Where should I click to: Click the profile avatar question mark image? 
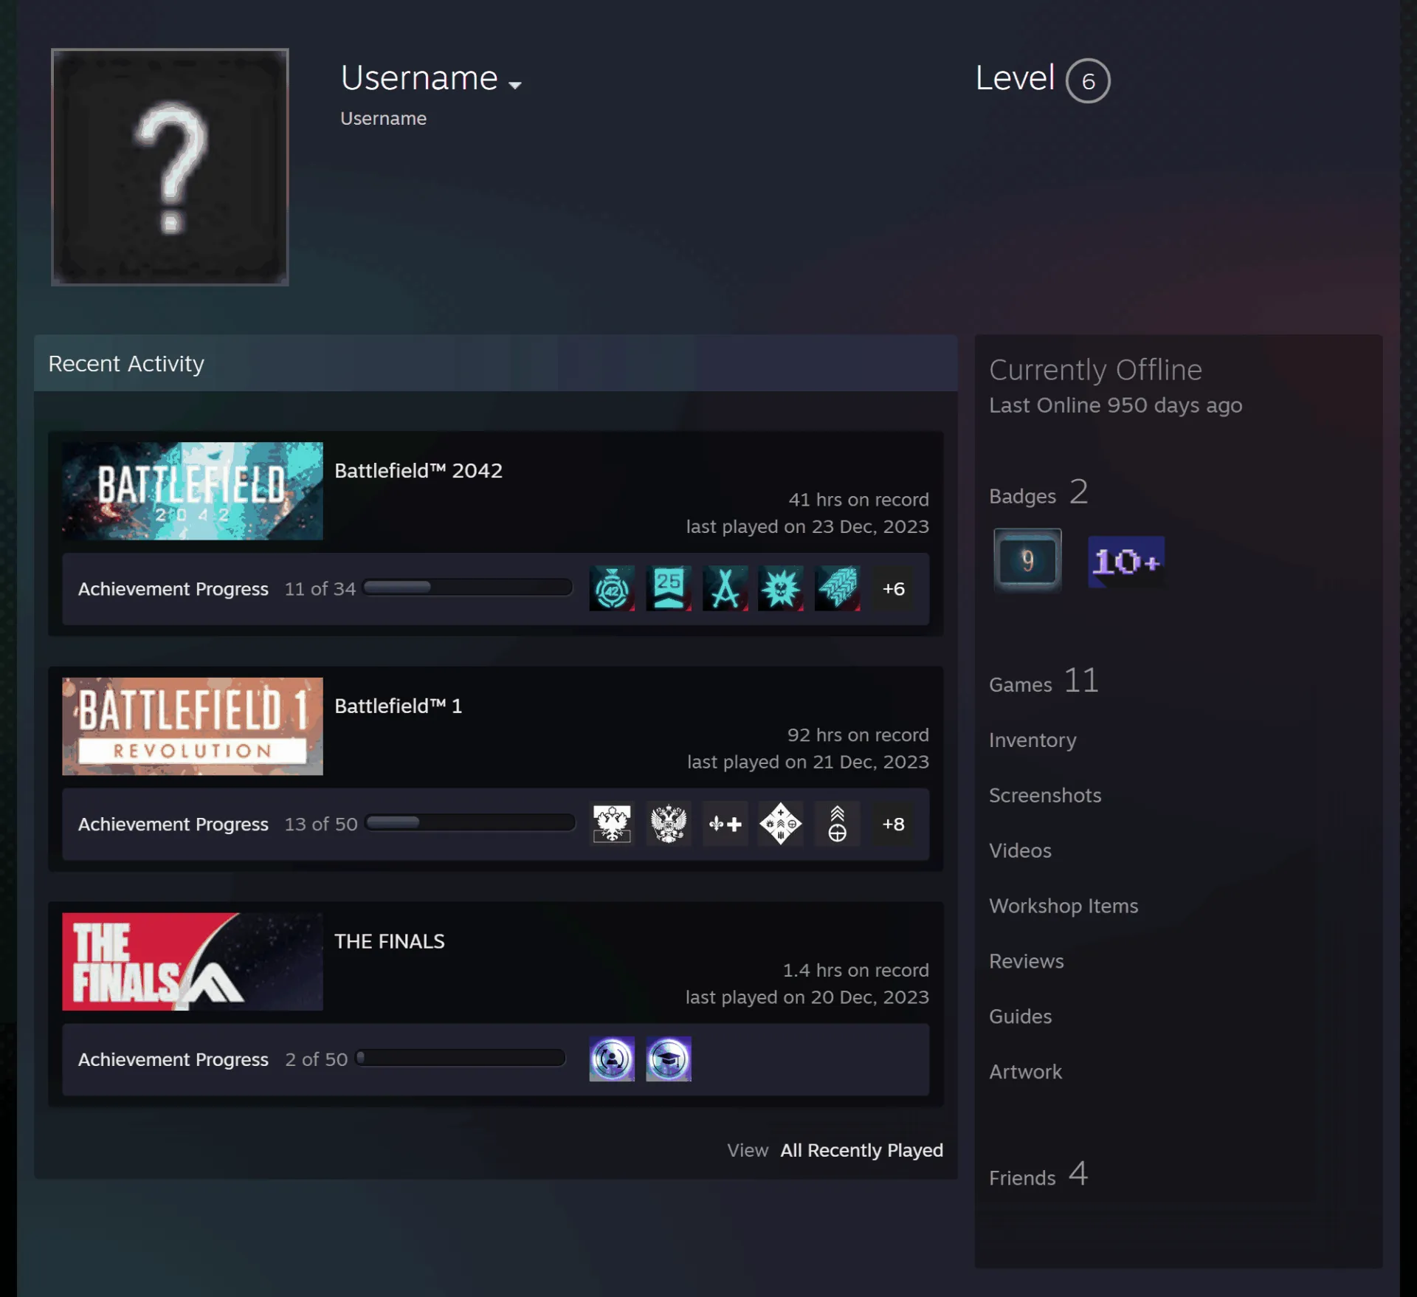(x=170, y=167)
